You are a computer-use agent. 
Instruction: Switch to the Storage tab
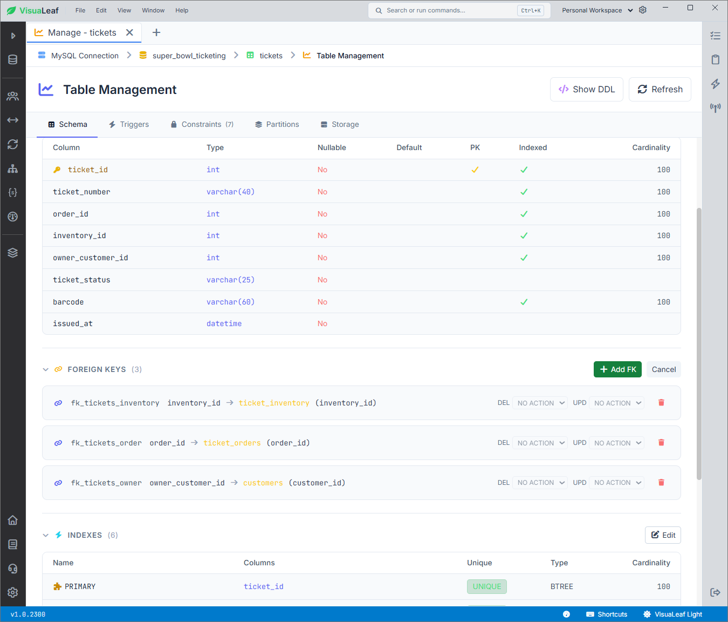[x=340, y=124]
